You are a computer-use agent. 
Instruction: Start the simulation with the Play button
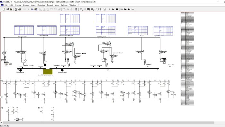pos(113,9)
